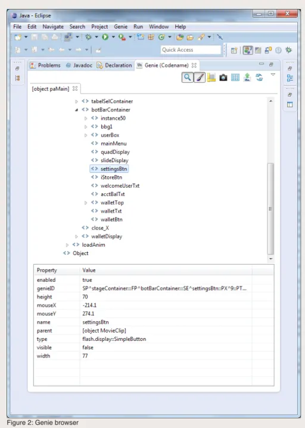Click the bottom window icon in right sidebar
The image size is (305, 428).
[x=290, y=104]
